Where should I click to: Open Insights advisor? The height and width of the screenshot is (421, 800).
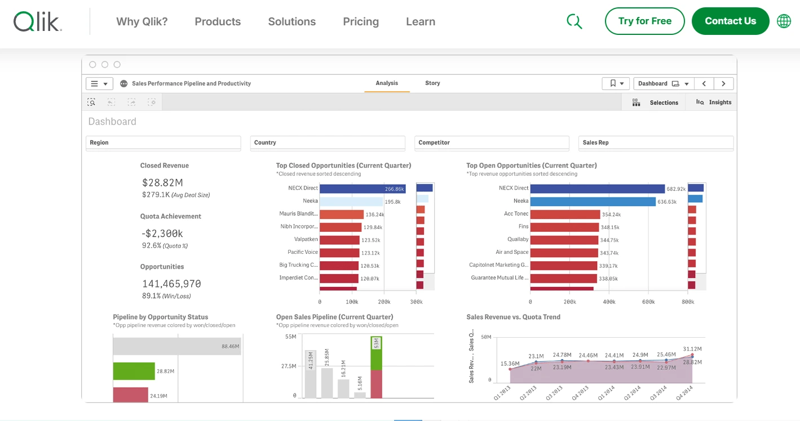712,102
